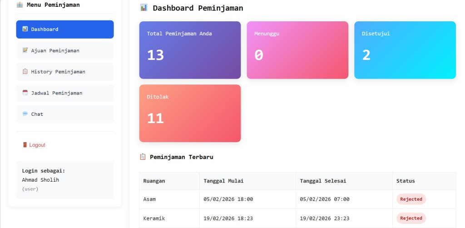The image size is (465, 228).
Task: Click the chart icon beside Dashboard Peminjaman heading
Action: tap(143, 8)
